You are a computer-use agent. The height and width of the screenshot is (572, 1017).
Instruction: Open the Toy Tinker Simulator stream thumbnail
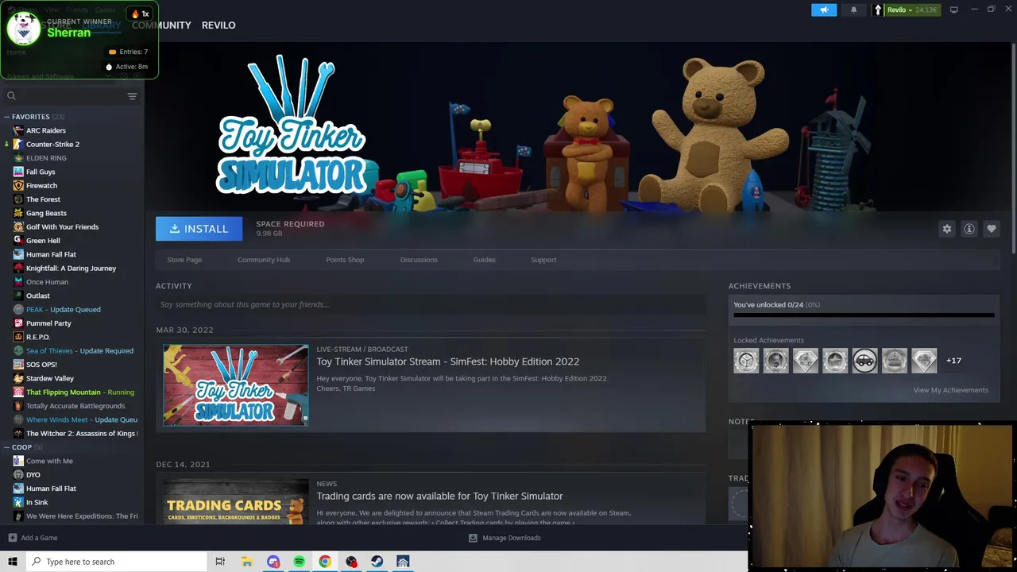(x=236, y=385)
